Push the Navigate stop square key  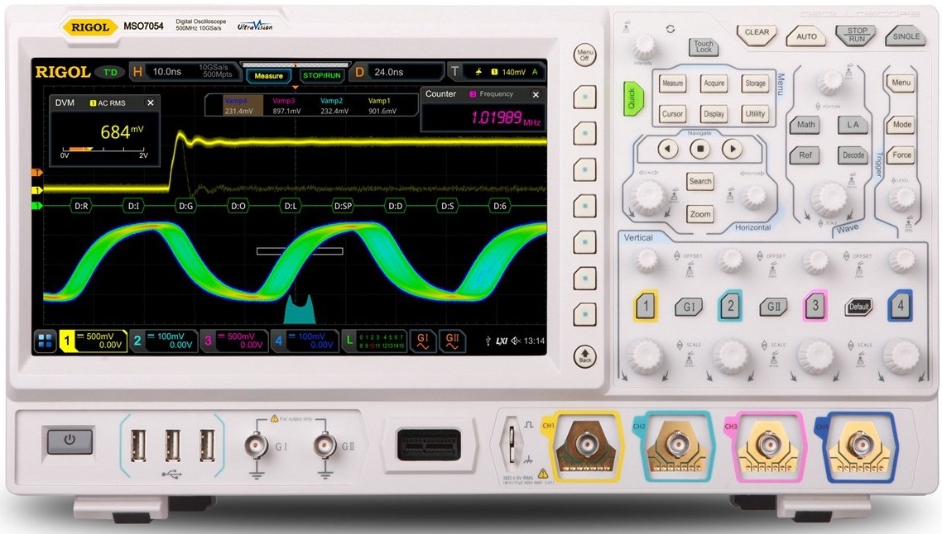pyautogui.click(x=700, y=149)
